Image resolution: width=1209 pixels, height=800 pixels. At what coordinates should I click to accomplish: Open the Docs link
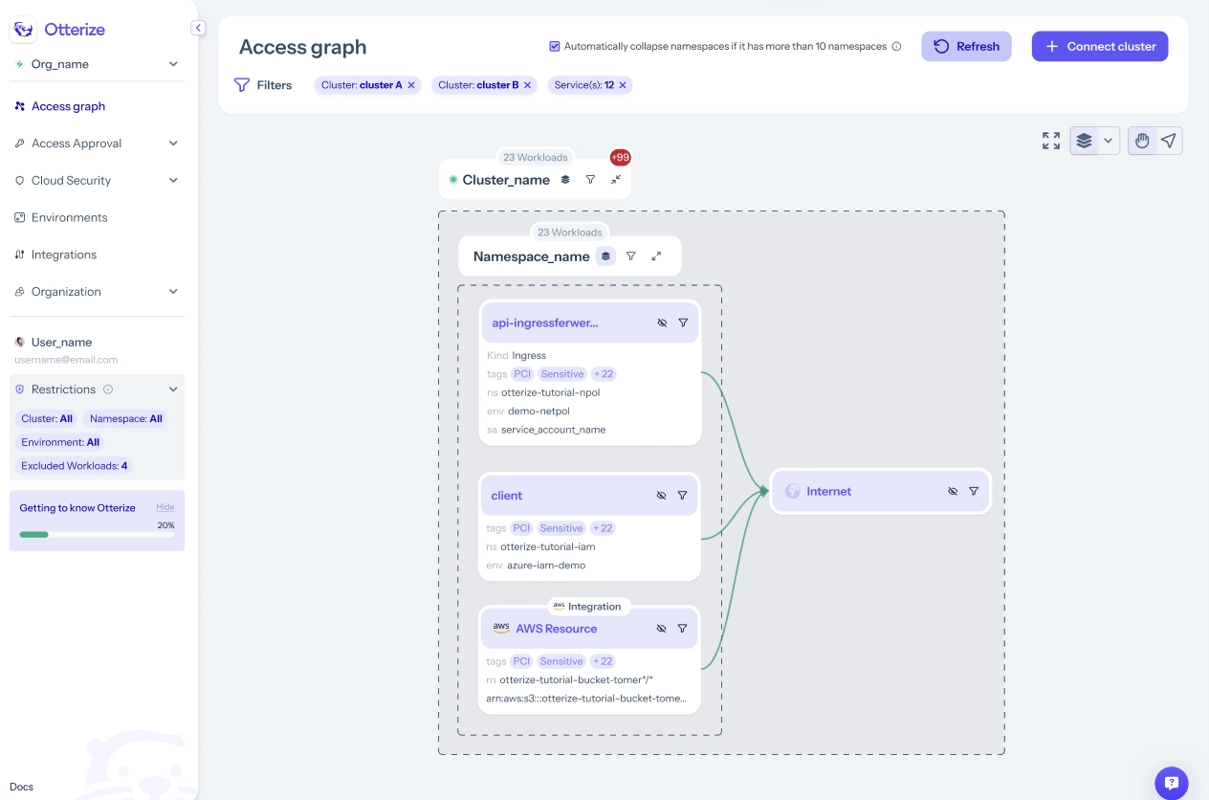tap(21, 787)
